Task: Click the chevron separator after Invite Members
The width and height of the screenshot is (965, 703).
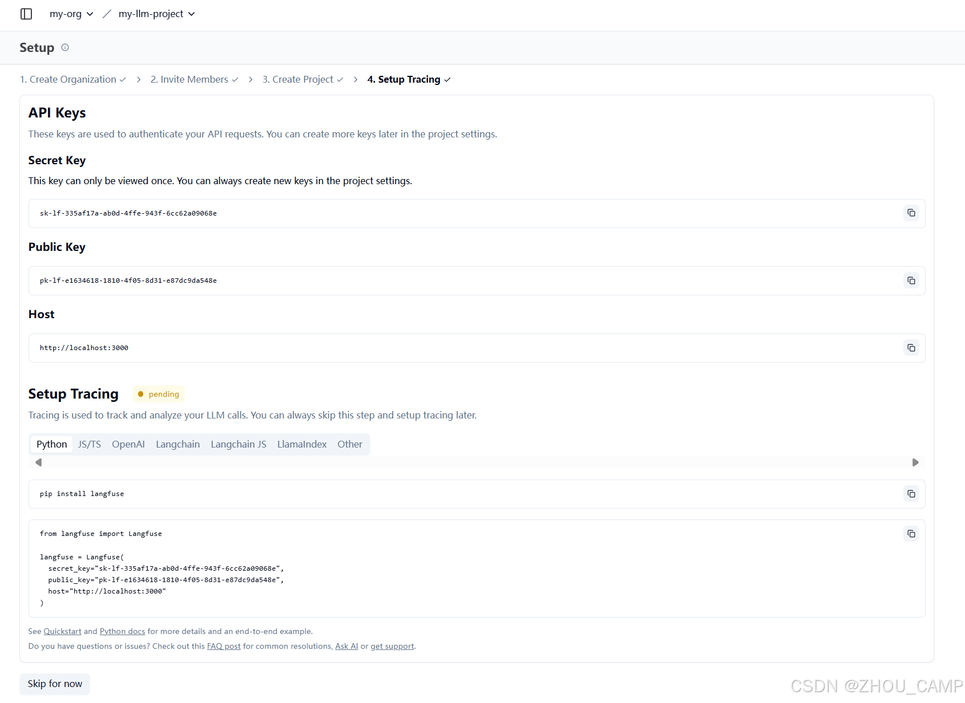Action: 251,79
